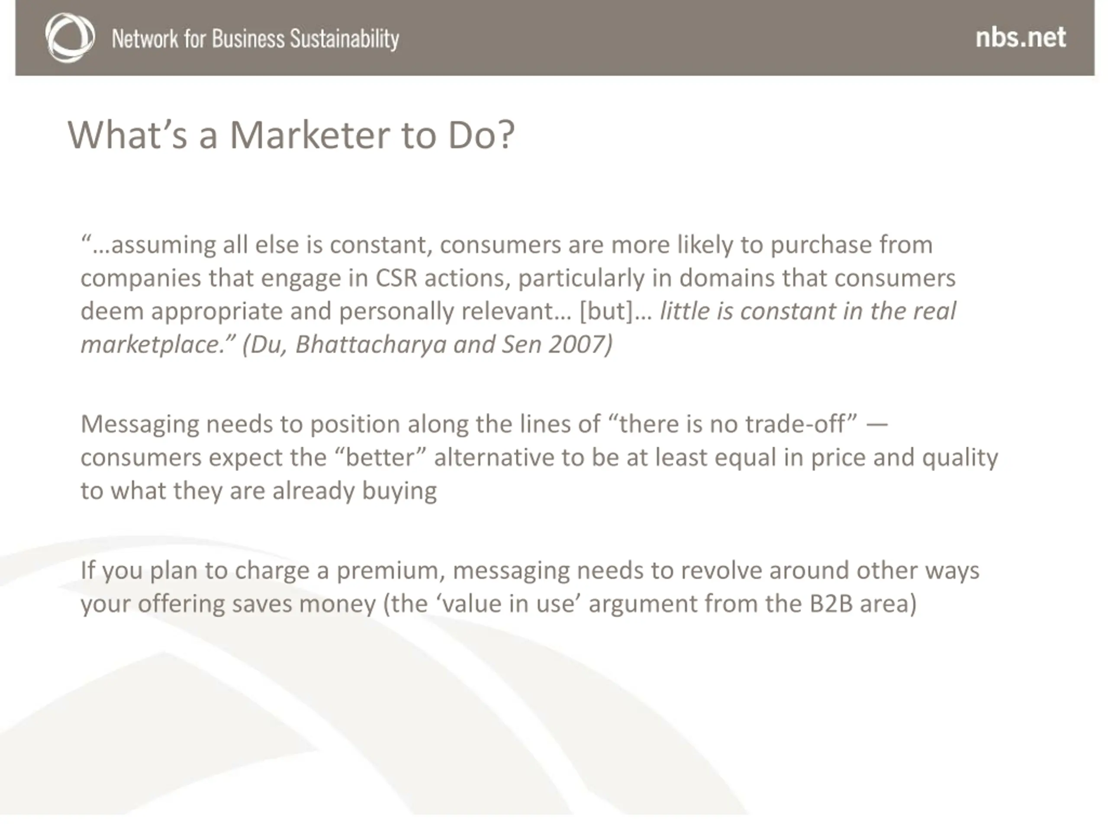
Task: Click the Messaging needs to position line
Action: click(x=484, y=424)
